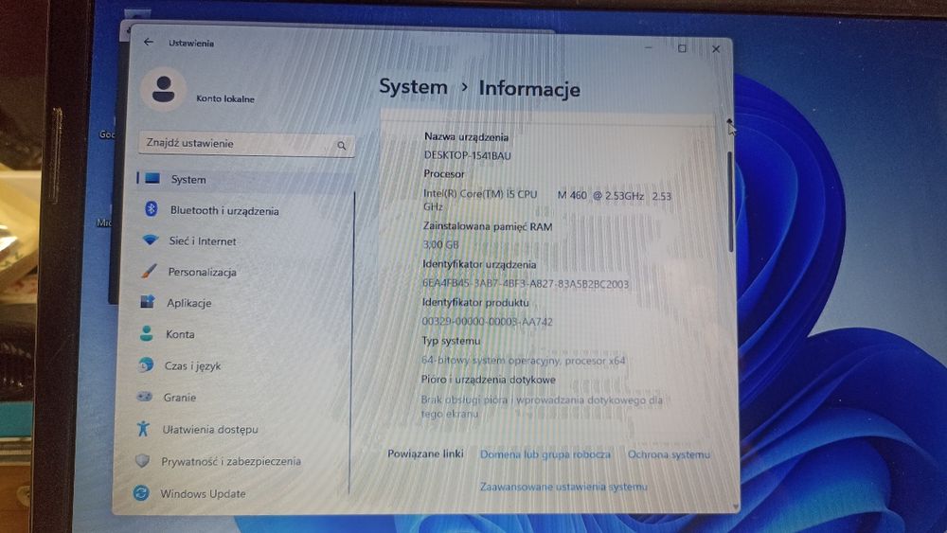The height and width of the screenshot is (533, 947).
Task: Click the Konta person icon
Action: (x=146, y=333)
